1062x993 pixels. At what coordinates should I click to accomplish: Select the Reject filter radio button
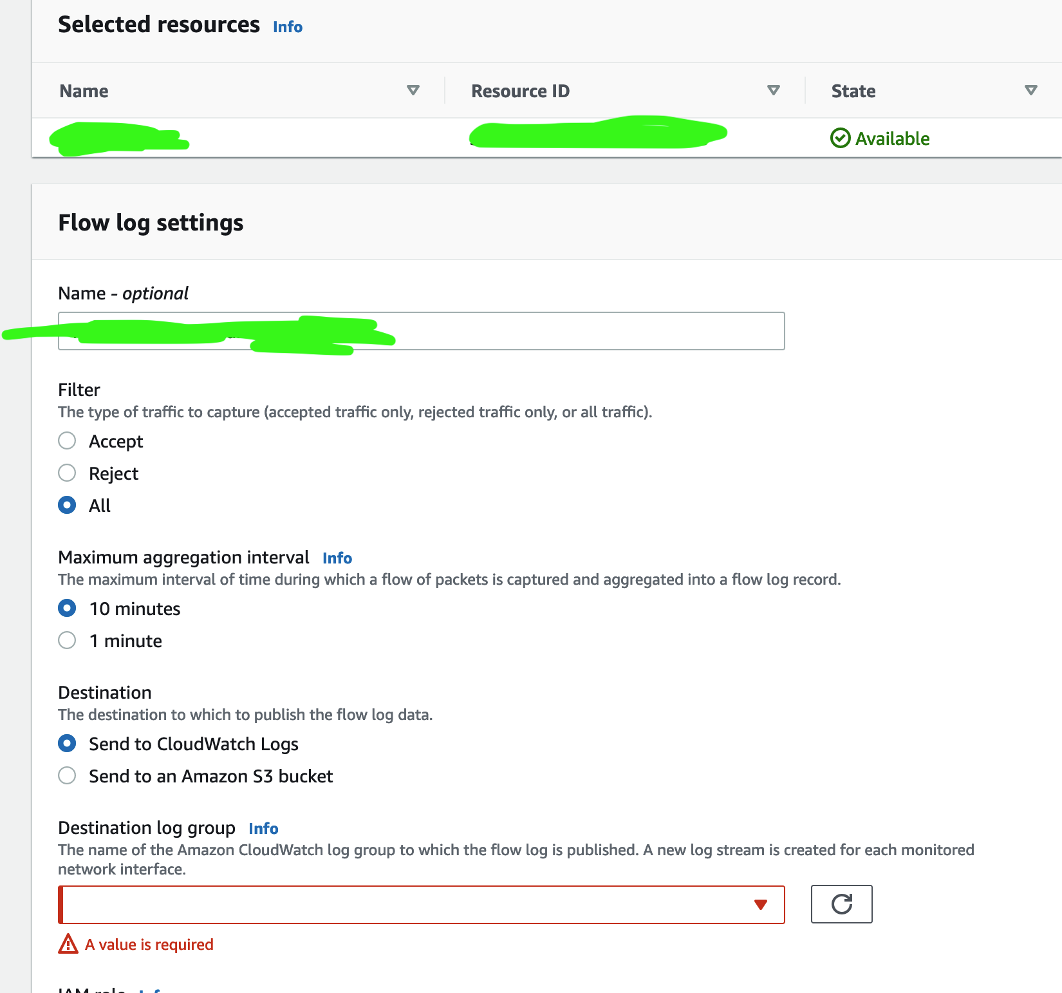[x=67, y=473]
